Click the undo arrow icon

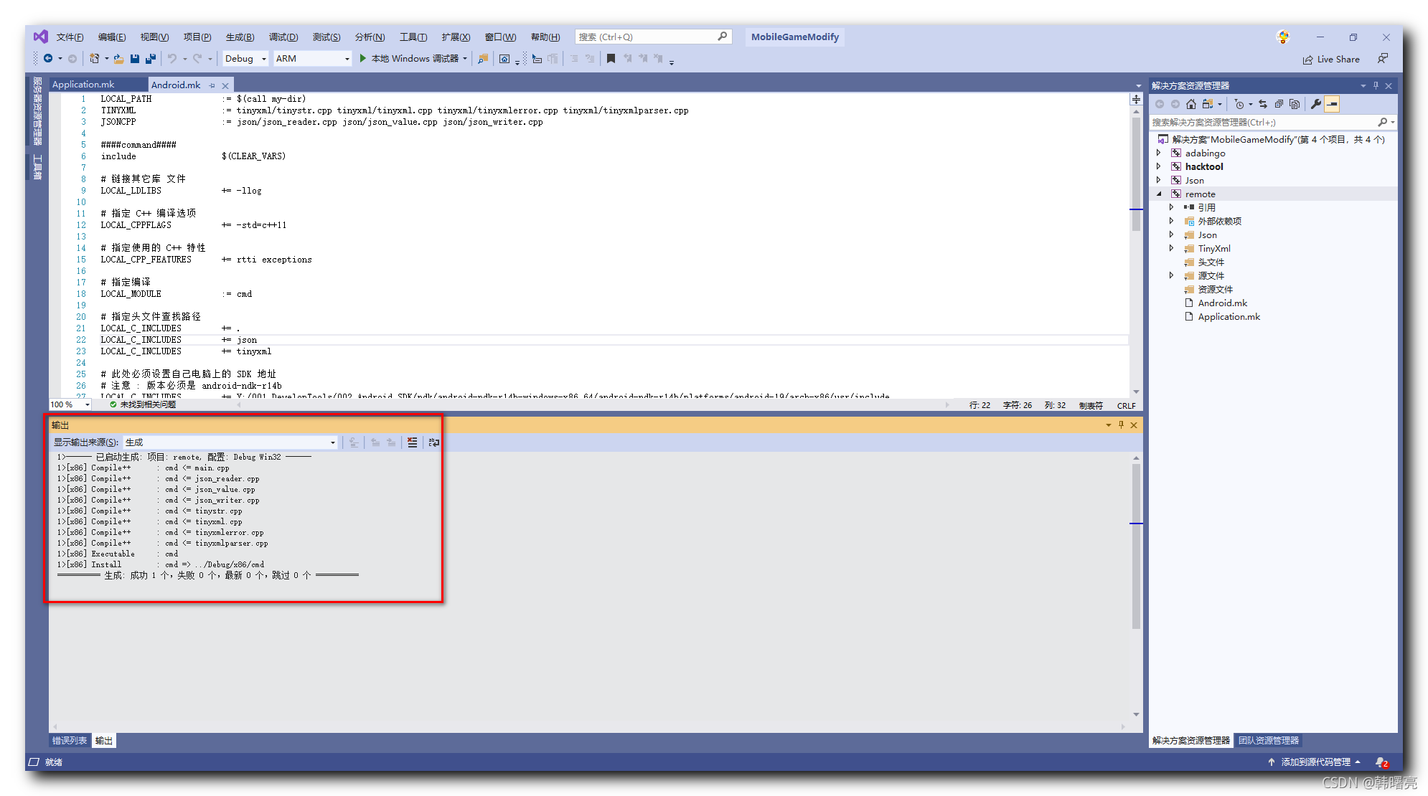point(172,59)
